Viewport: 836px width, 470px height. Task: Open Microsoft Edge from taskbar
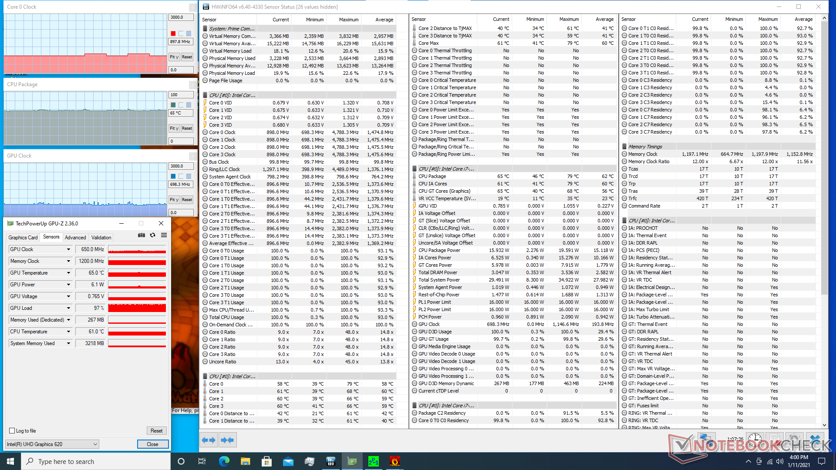tap(224, 461)
